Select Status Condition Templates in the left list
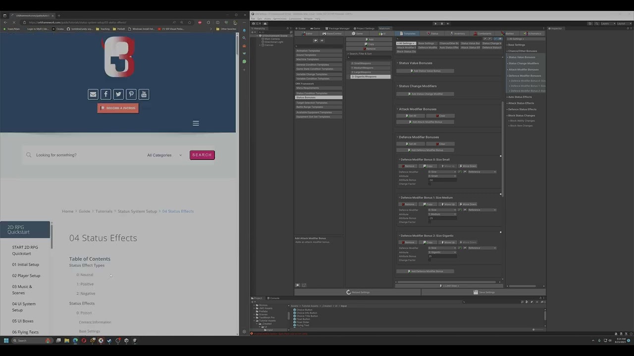The image size is (634, 356). pyautogui.click(x=319, y=93)
